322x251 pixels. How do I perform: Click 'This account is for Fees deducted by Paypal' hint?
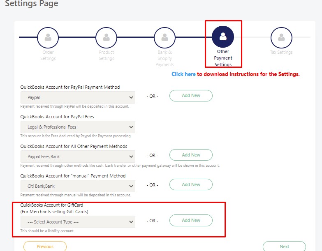click(x=76, y=136)
